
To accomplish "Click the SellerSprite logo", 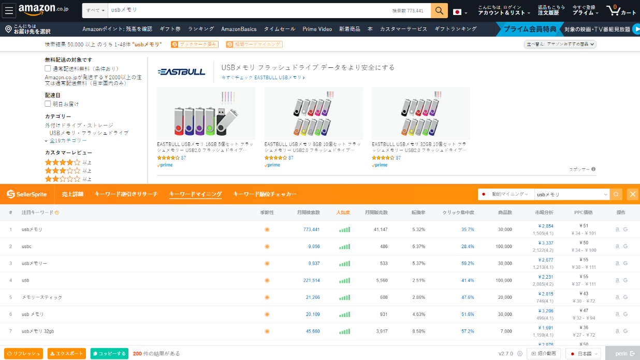I will pos(26,194).
